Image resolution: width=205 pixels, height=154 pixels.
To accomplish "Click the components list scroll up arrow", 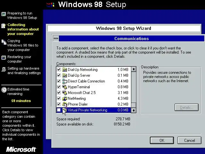I will tap(134, 69).
